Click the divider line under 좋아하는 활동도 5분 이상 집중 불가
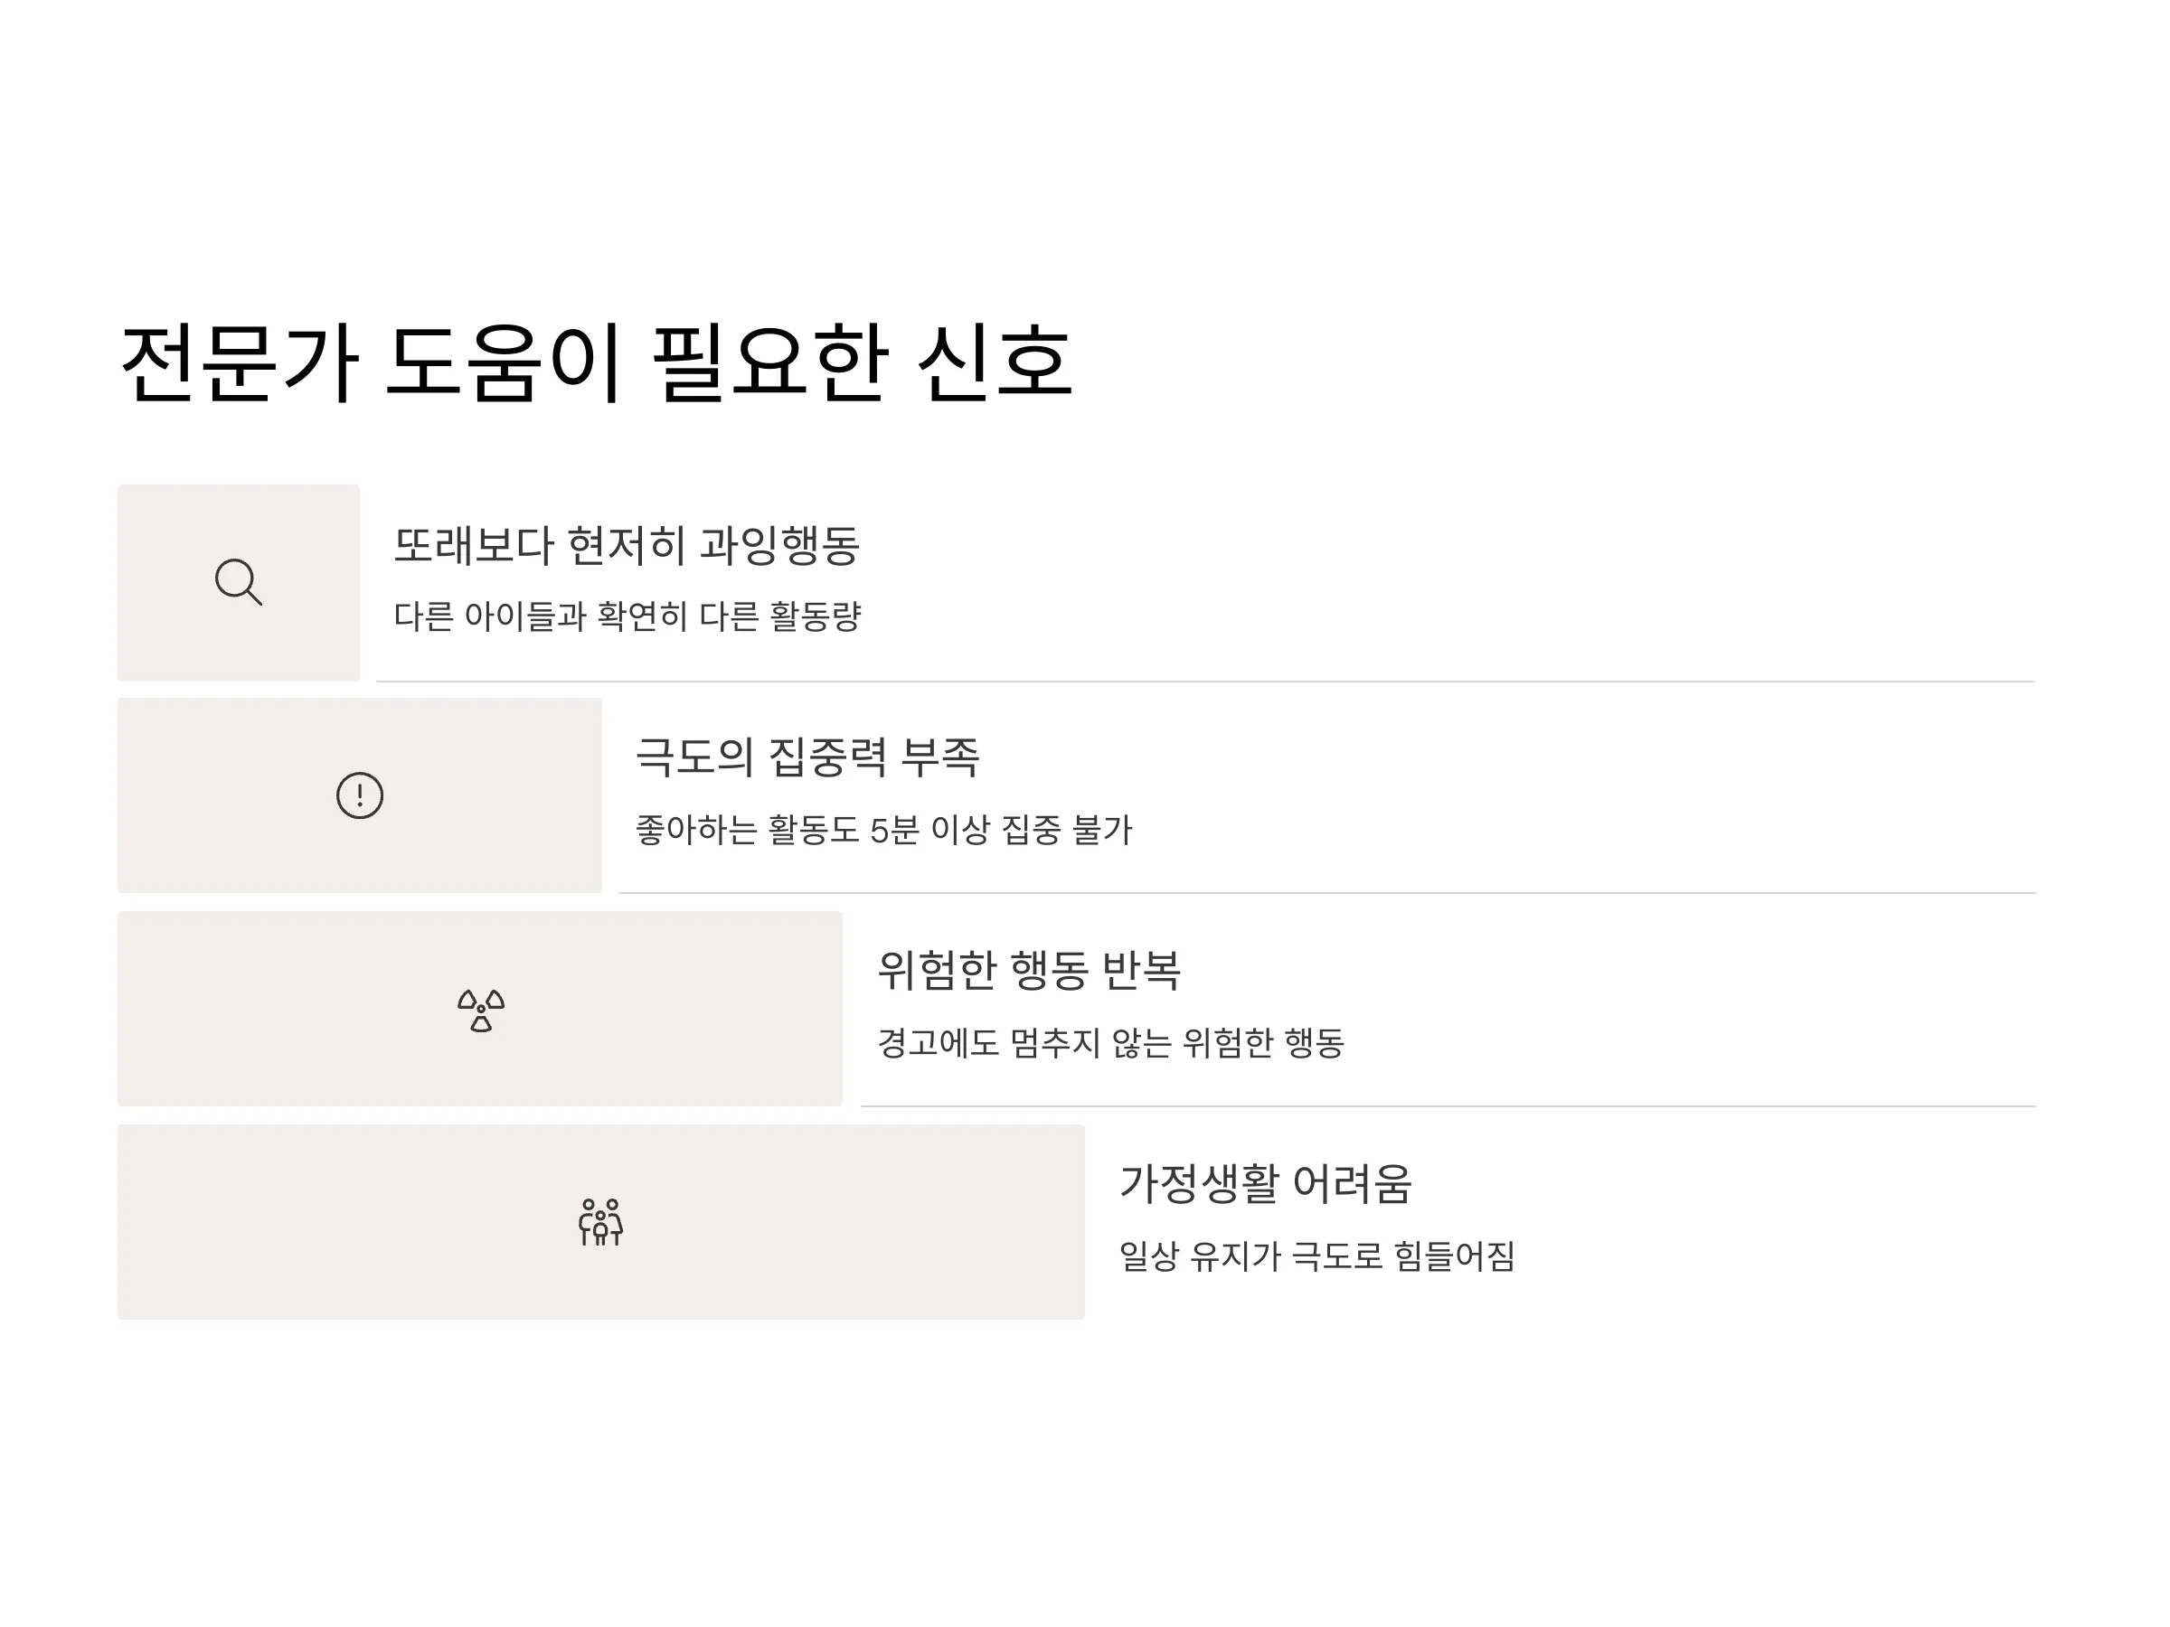Screen dimensions: 2170x1627 1327,893
